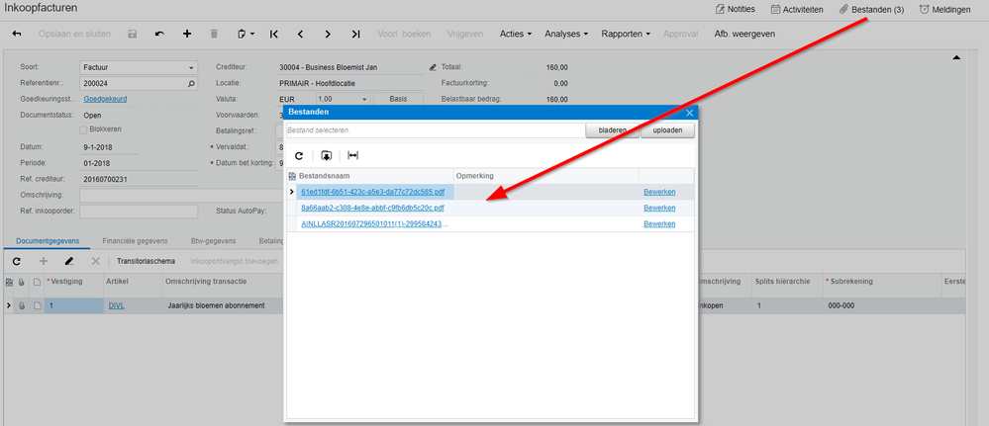Click the download file icon in Bestanden dialog
The height and width of the screenshot is (426, 989).
tap(326, 156)
